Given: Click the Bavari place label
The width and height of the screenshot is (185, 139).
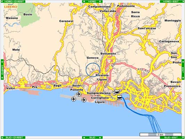Looking at the screenshot, I should [x=176, y=82].
